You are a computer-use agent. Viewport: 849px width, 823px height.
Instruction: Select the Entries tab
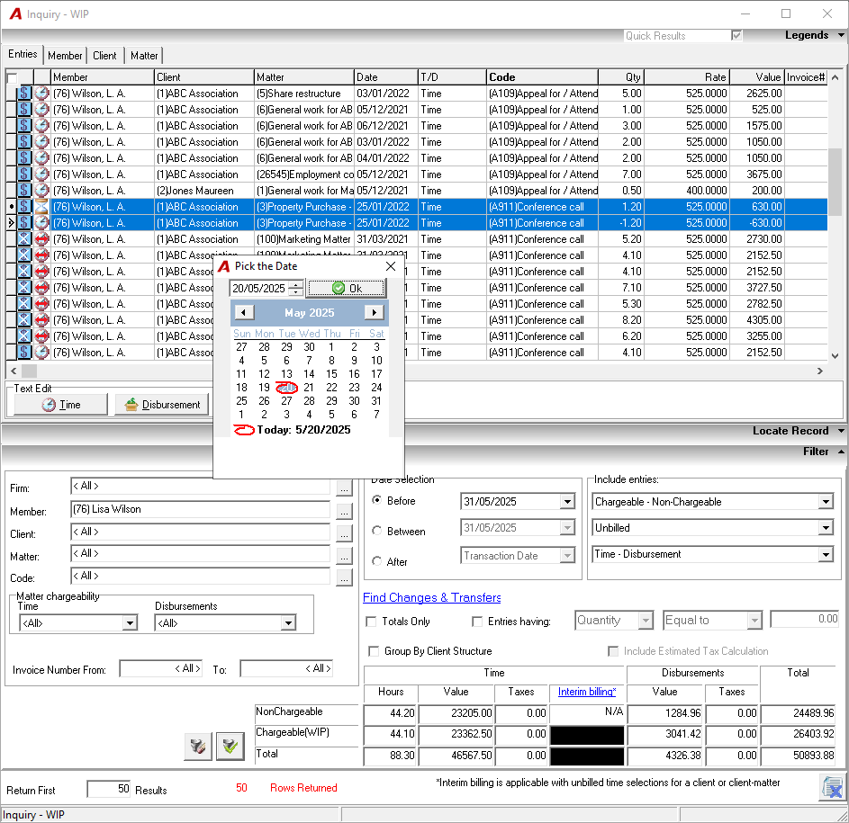23,54
